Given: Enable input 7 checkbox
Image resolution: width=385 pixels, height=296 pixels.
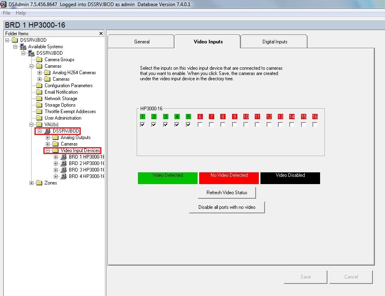Looking at the screenshot, I should tap(211, 124).
